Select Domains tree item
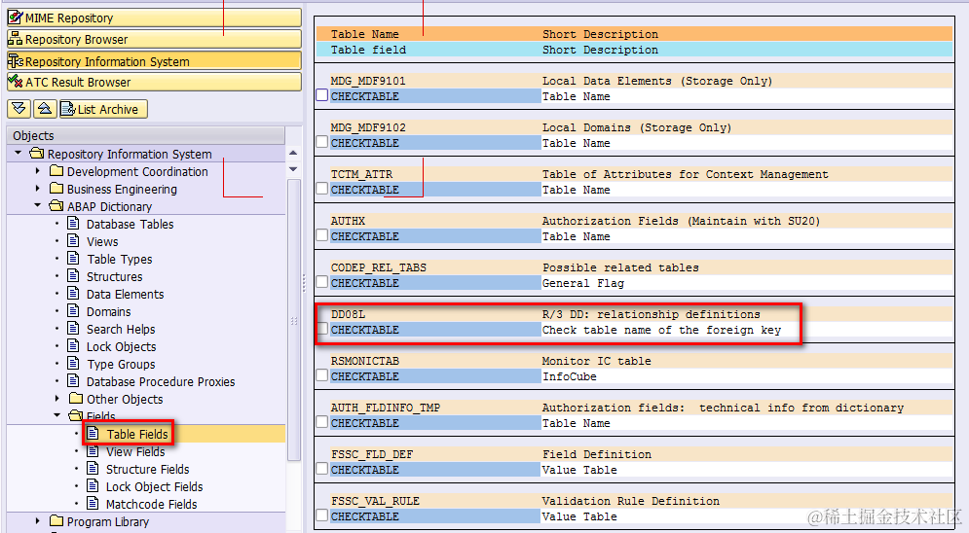The height and width of the screenshot is (533, 969). pyautogui.click(x=109, y=311)
